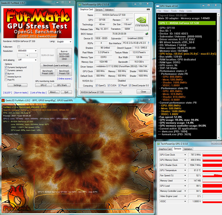
Task: Click the custom resolution width field
Action: [x=21, y=55]
